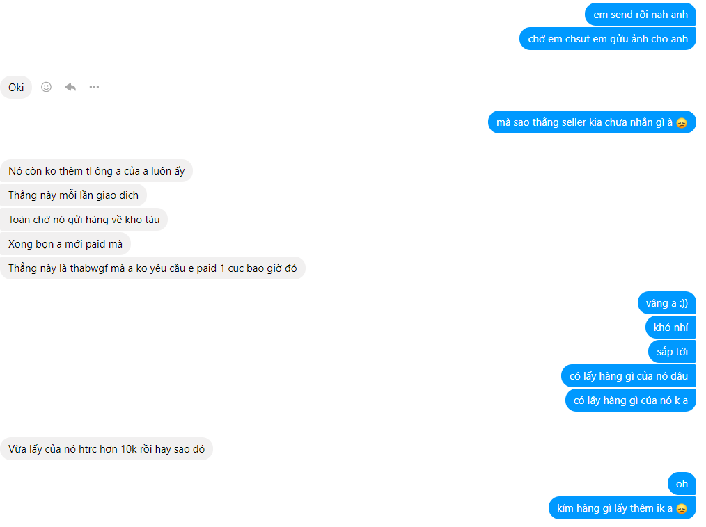Open more options menu beside Oki message

pyautogui.click(x=94, y=87)
